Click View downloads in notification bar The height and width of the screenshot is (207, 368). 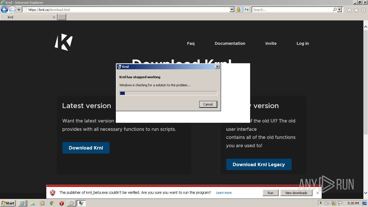296,193
